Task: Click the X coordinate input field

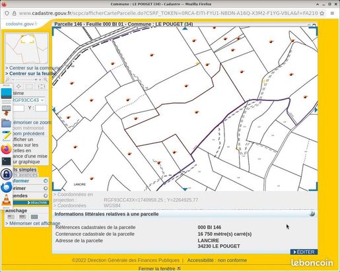Action: point(18,108)
